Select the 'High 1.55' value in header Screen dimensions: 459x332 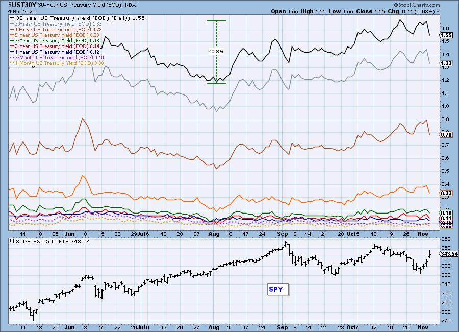[x=313, y=11]
